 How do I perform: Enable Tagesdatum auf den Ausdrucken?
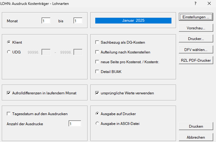[9, 114]
